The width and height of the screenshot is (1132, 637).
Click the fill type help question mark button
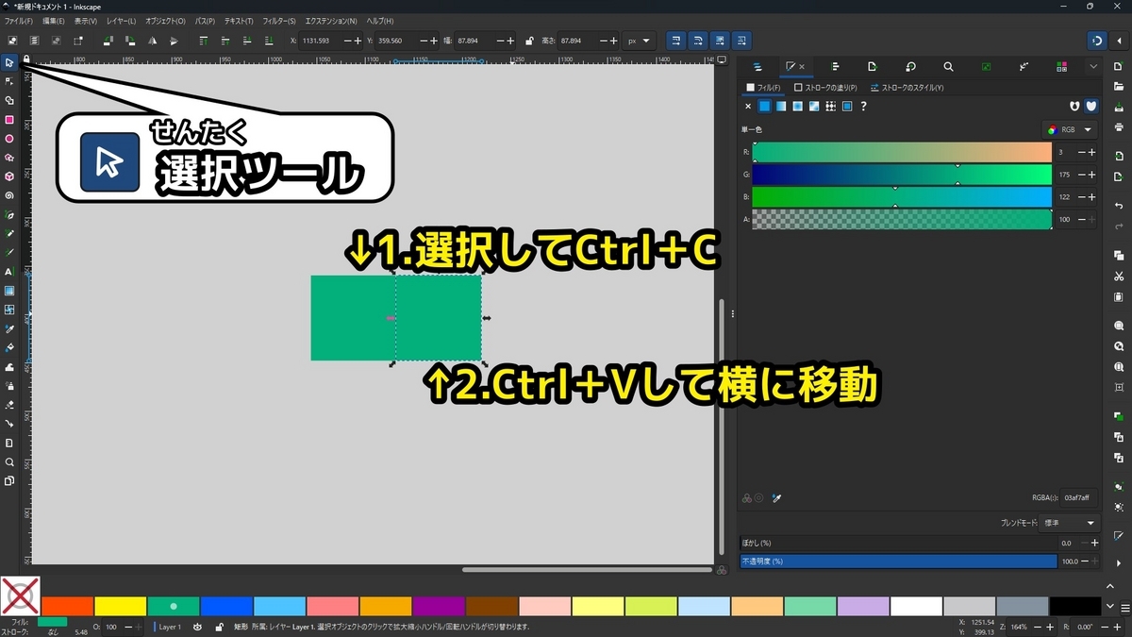[863, 107]
